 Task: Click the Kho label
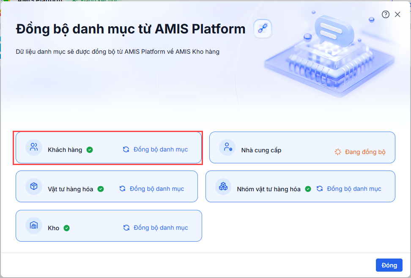pyautogui.click(x=53, y=228)
